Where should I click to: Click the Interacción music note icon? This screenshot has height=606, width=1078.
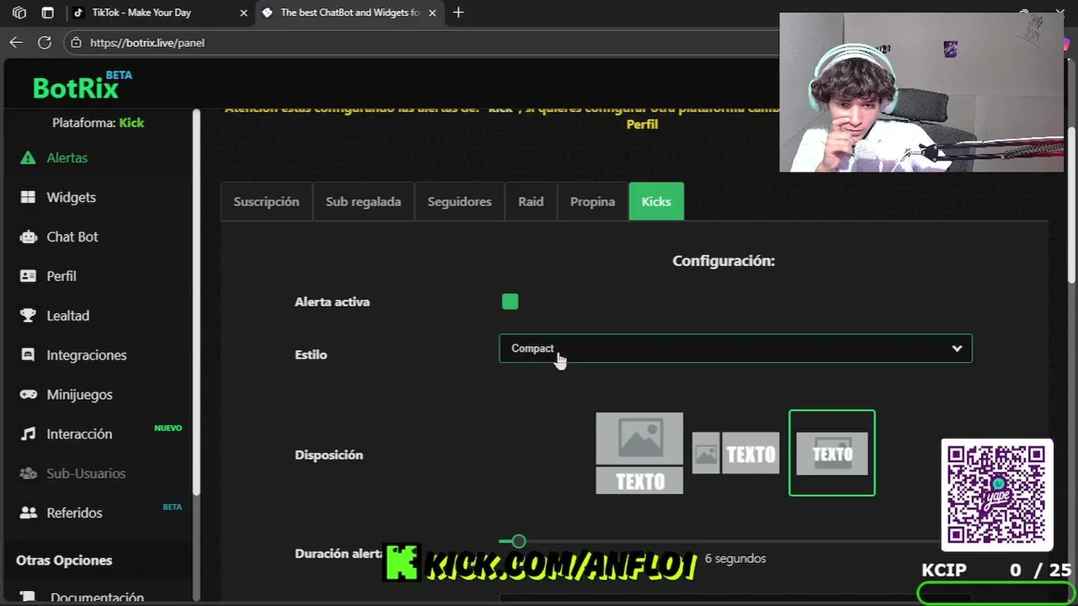[28, 434]
